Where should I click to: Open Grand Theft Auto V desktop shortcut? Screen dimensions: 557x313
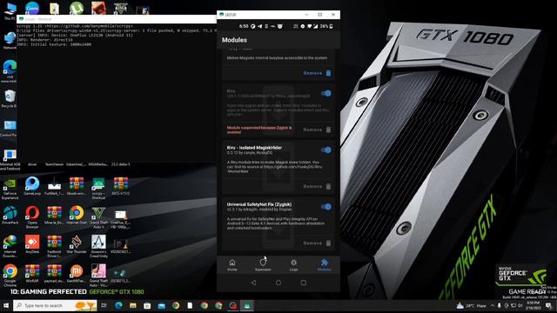click(98, 217)
